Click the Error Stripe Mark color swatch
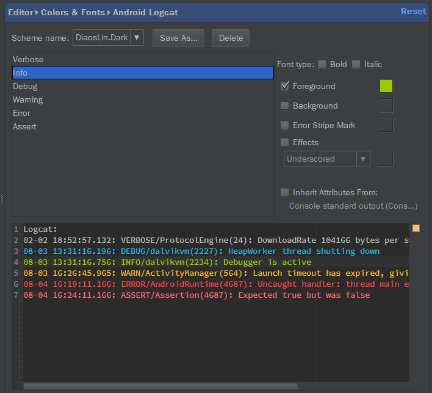 (386, 125)
